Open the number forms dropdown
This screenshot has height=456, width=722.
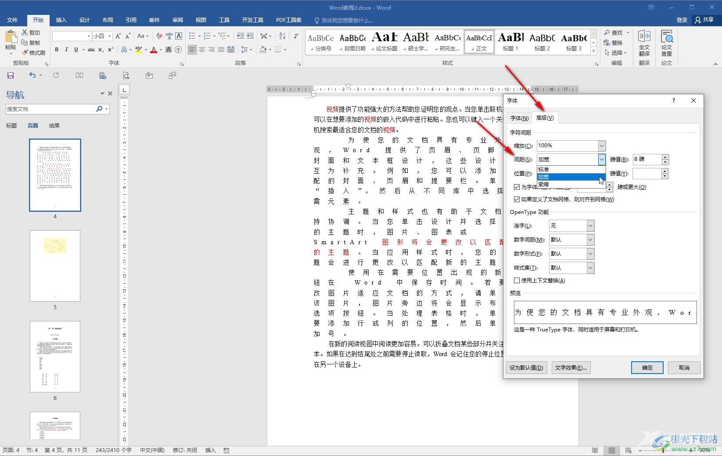coord(590,254)
